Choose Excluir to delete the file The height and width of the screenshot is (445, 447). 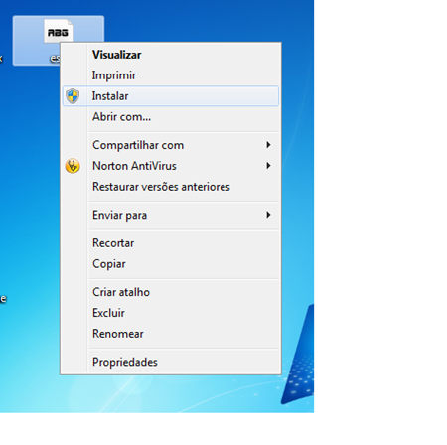171,313
